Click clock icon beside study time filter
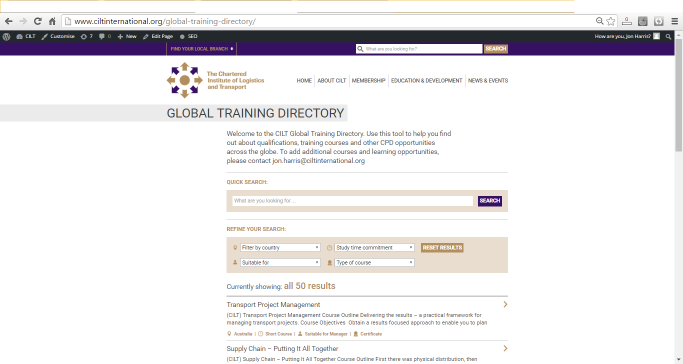 tap(329, 247)
